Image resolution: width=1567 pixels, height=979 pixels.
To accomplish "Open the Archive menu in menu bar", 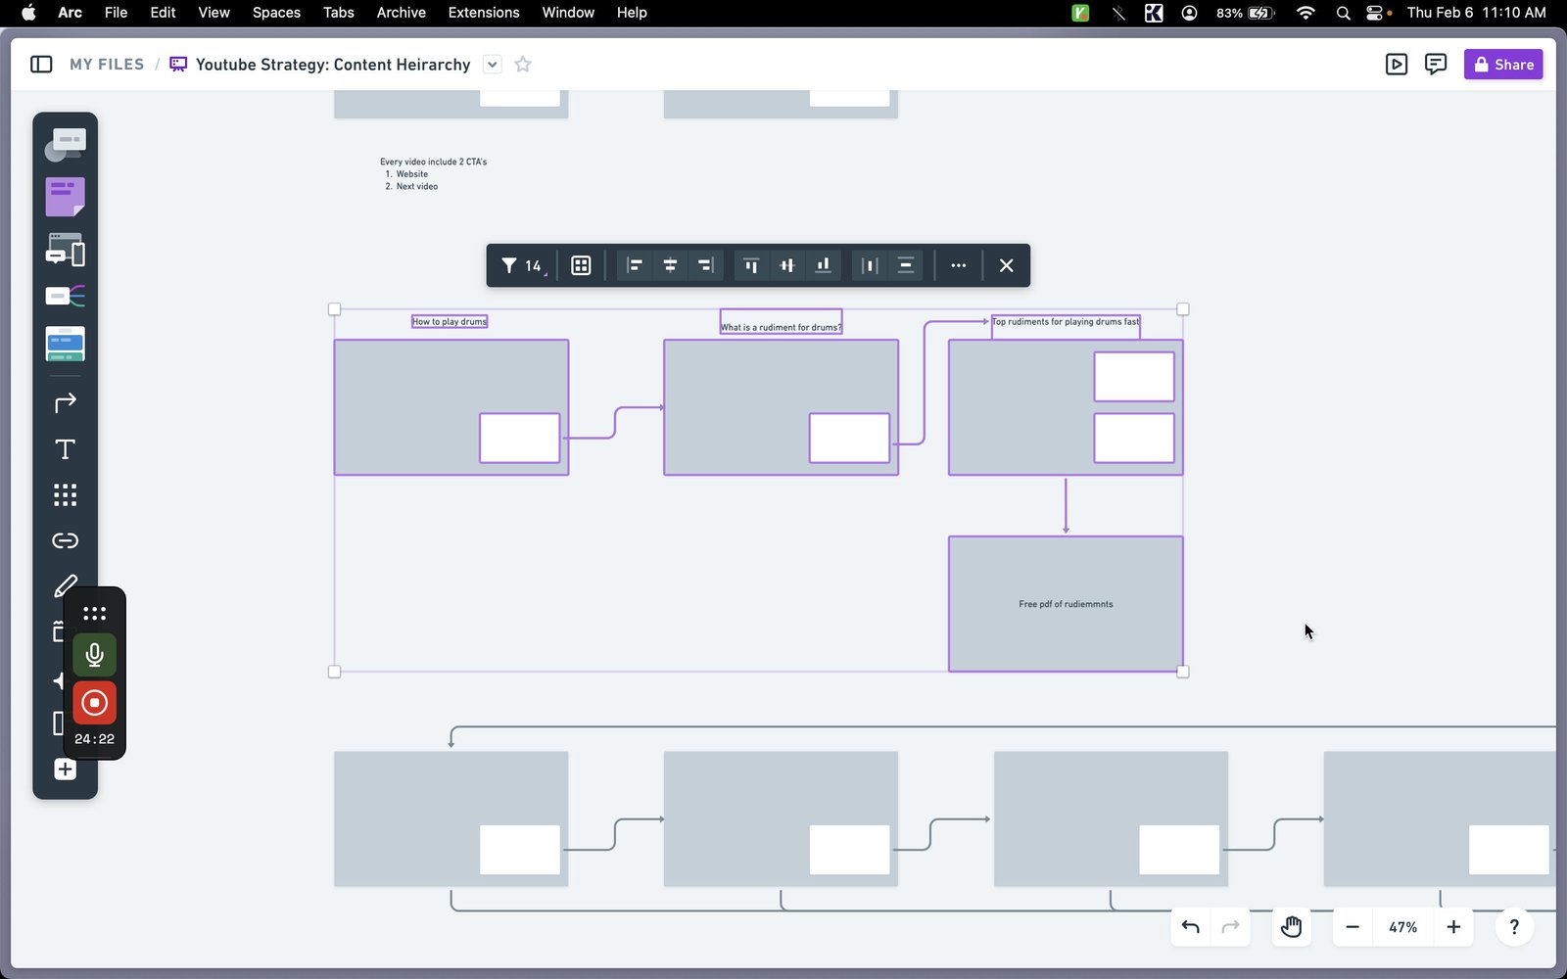I will point(401,13).
